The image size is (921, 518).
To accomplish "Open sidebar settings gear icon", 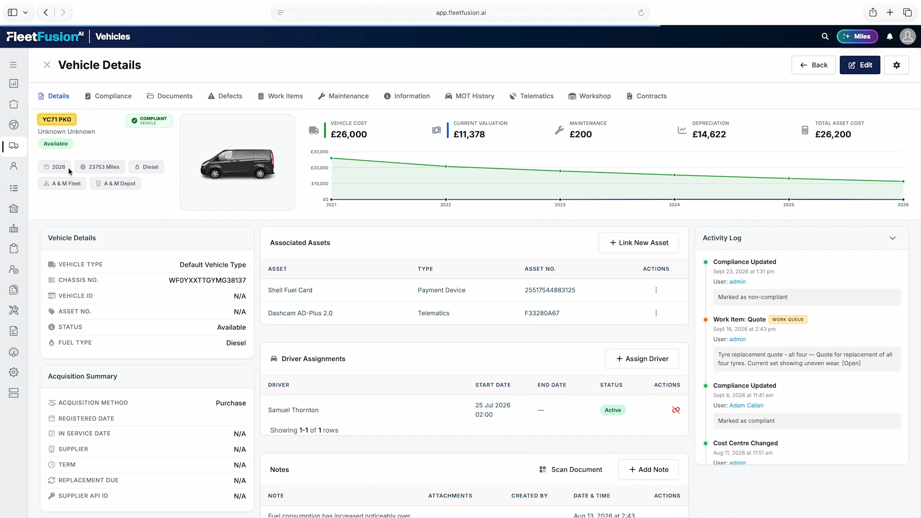I will (14, 372).
